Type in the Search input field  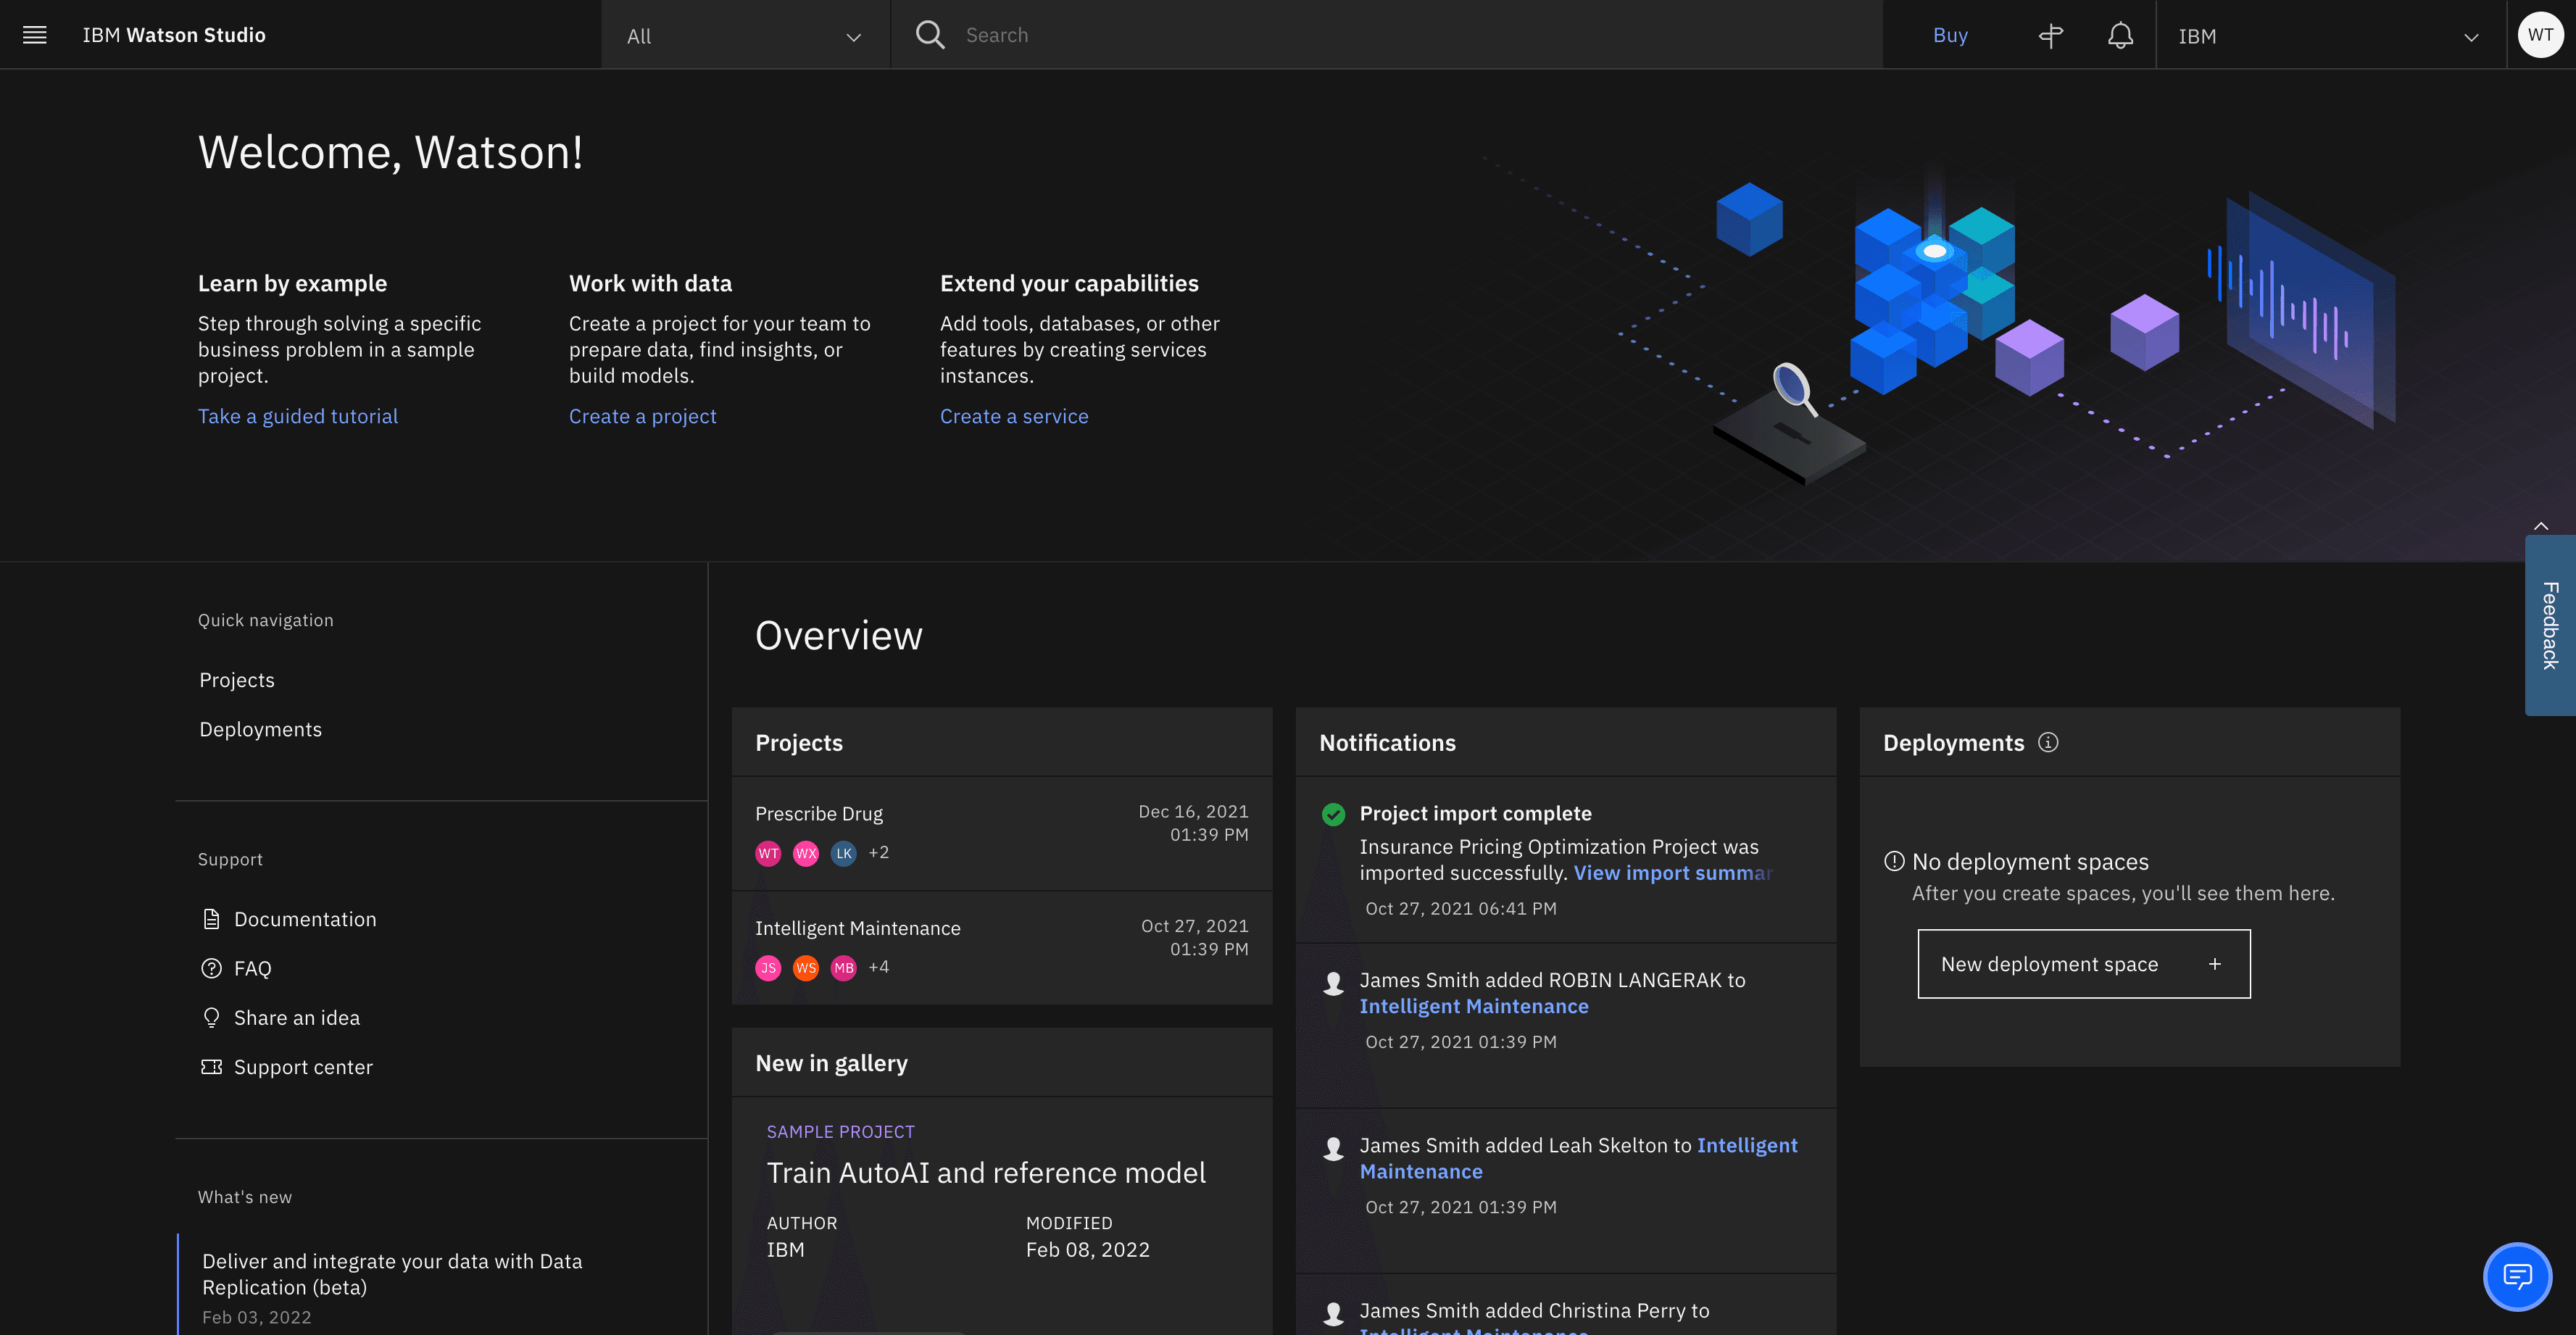click(1400, 36)
